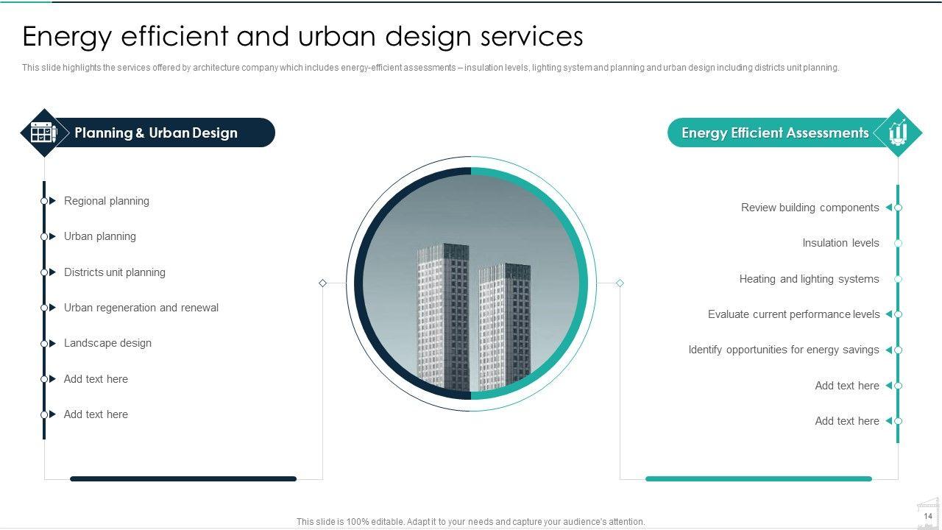Viewport: 942px width, 530px height.
Task: Click the arrow bullet beside Review building components
Action: [x=889, y=208]
